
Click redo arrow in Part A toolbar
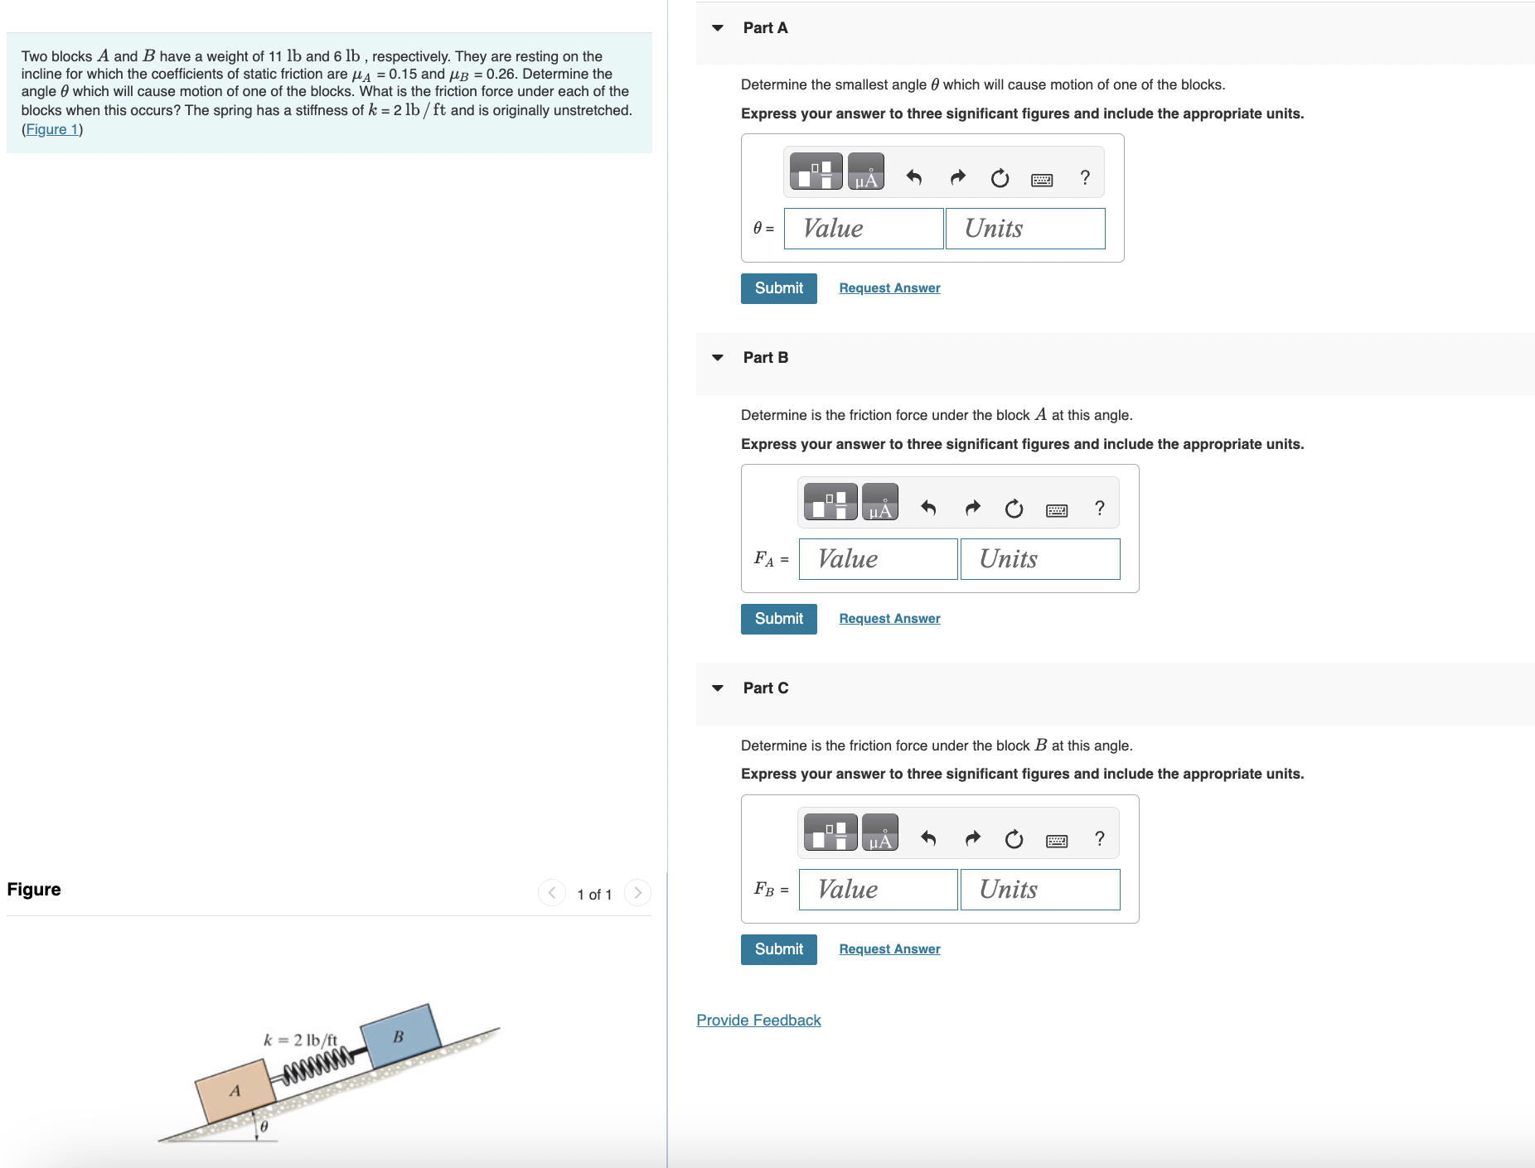click(x=957, y=177)
